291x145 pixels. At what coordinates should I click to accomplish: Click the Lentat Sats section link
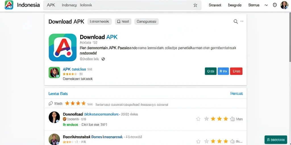click(x=58, y=94)
